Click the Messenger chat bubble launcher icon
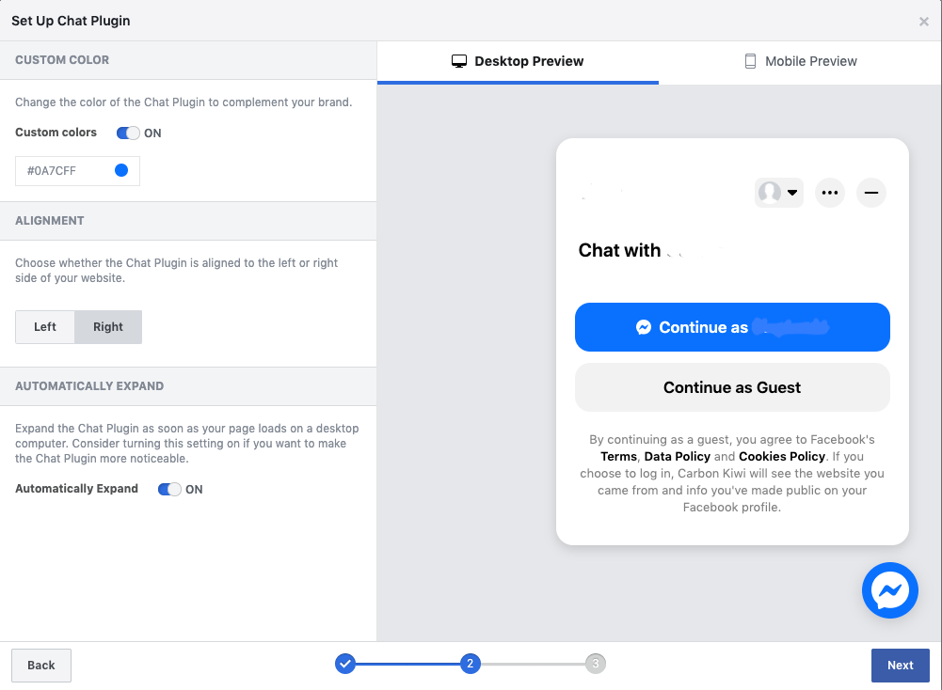This screenshot has height=690, width=942. click(889, 590)
